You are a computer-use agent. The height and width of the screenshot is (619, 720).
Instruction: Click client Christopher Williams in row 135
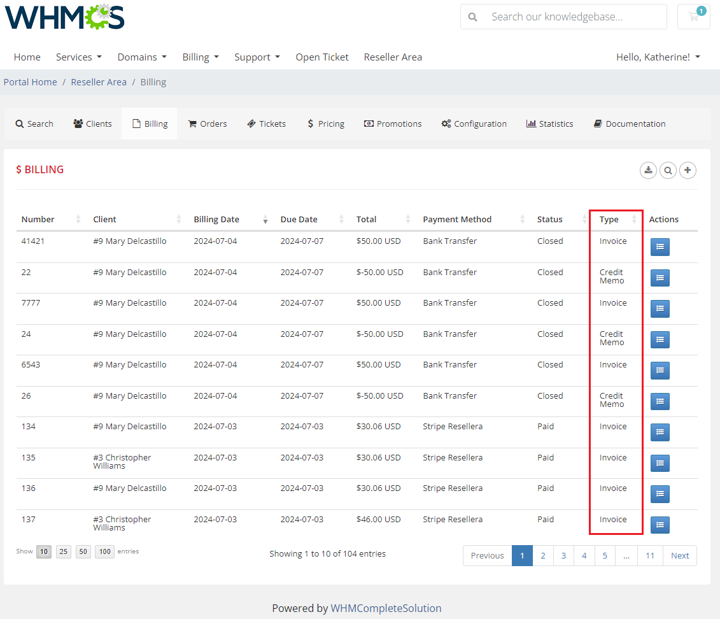(x=122, y=462)
